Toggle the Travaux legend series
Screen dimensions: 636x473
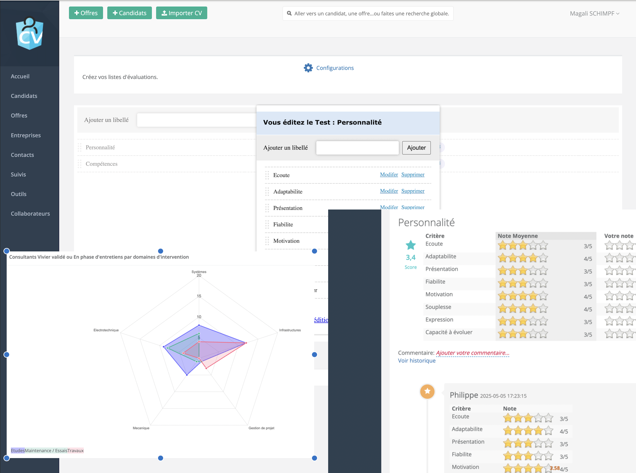(x=76, y=450)
